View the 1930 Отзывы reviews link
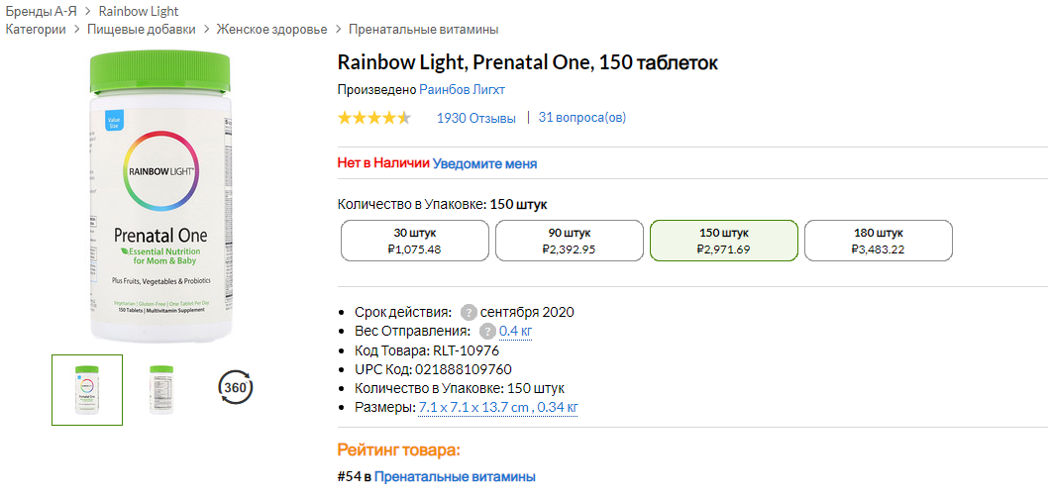The height and width of the screenshot is (497, 1049). (x=475, y=118)
